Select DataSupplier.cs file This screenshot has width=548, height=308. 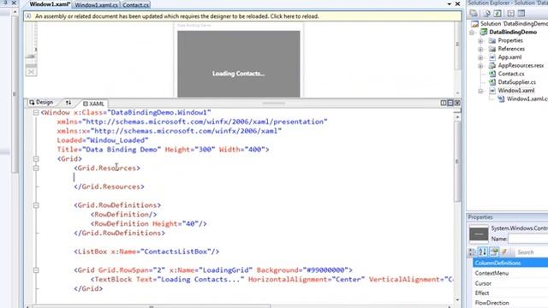pos(516,82)
